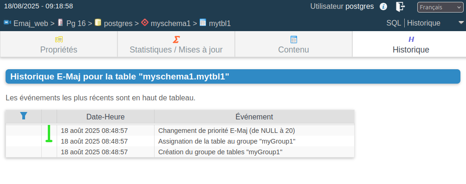This screenshot has height=184, width=466.
Task: Switch to the Propriétés tab
Action: pyautogui.click(x=59, y=44)
